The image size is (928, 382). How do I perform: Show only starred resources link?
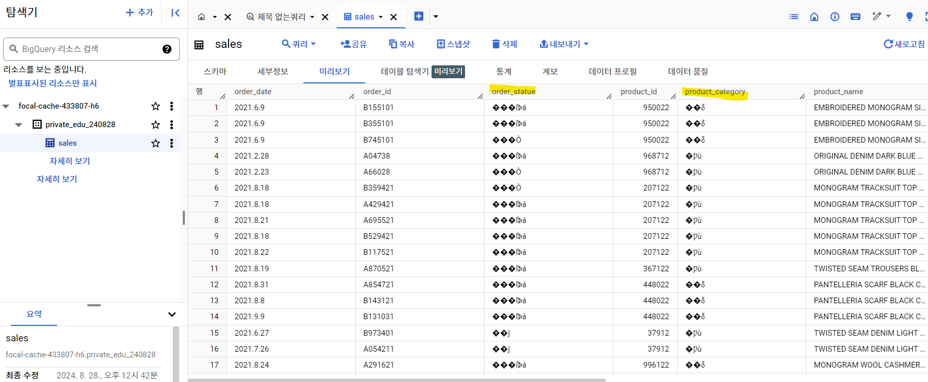[53, 83]
